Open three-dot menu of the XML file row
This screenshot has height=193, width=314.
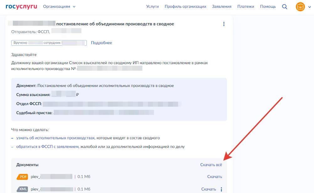(x=221, y=189)
